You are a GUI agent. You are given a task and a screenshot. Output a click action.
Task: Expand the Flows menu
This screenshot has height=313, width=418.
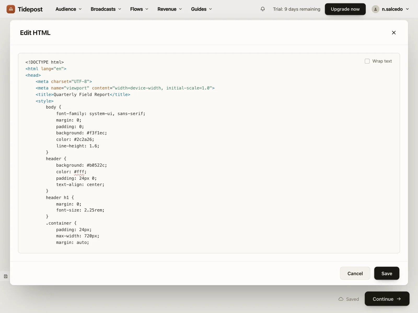[139, 9]
